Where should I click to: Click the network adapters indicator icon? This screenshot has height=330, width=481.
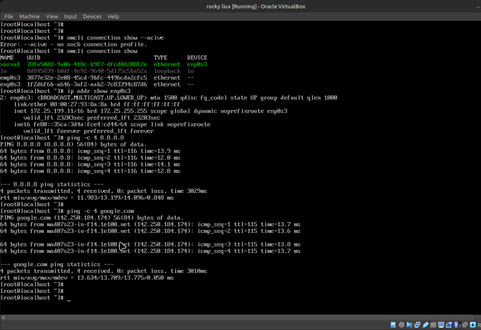click(x=417, y=325)
